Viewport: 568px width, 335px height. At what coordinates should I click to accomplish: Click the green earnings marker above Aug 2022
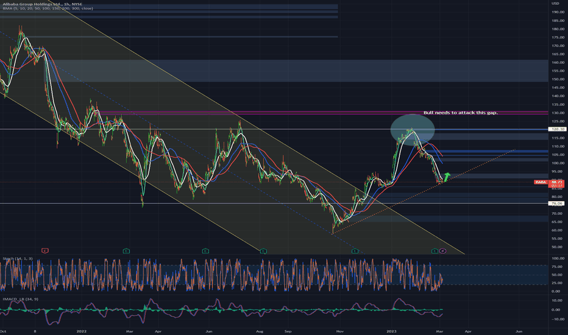point(263,250)
